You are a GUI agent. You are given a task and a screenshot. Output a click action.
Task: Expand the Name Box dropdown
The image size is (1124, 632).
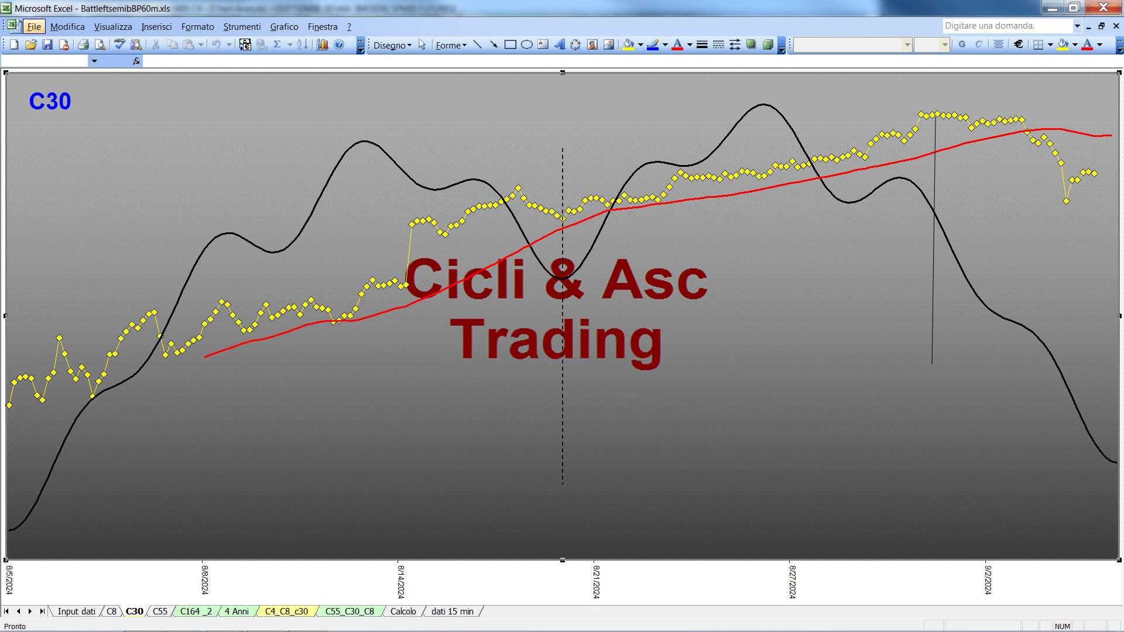pos(94,61)
